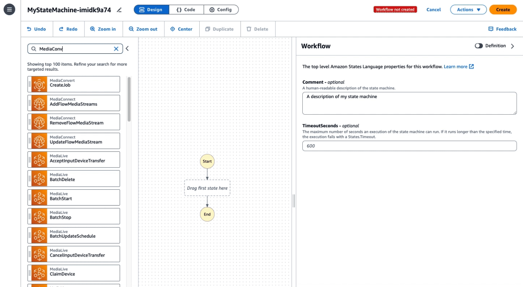Select AcceptInputDeviceTransfer service icon
Image resolution: width=523 pixels, height=287 pixels.
[x=39, y=159]
